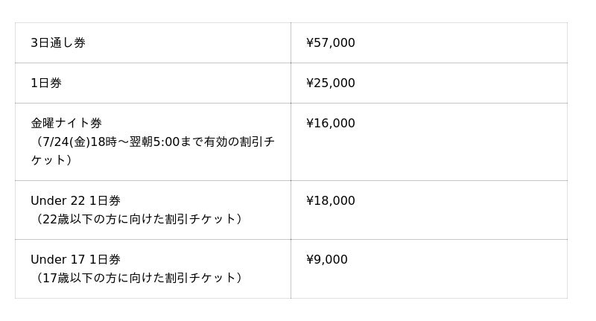Click the 7/24(金) date text
The width and height of the screenshot is (596, 321).
[x=64, y=142]
